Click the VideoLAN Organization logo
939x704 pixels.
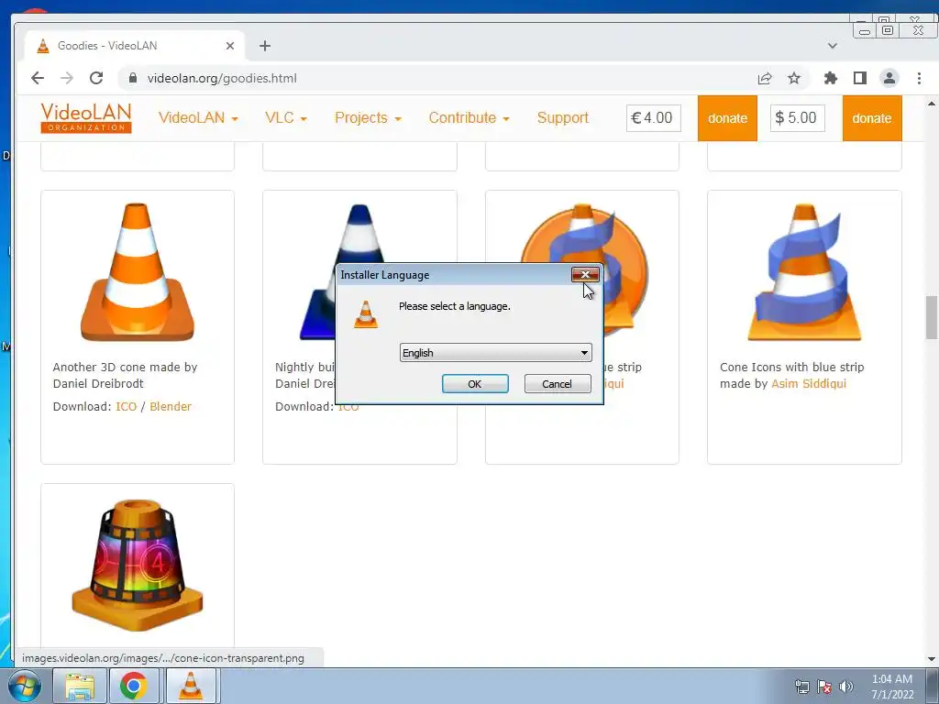click(x=86, y=118)
